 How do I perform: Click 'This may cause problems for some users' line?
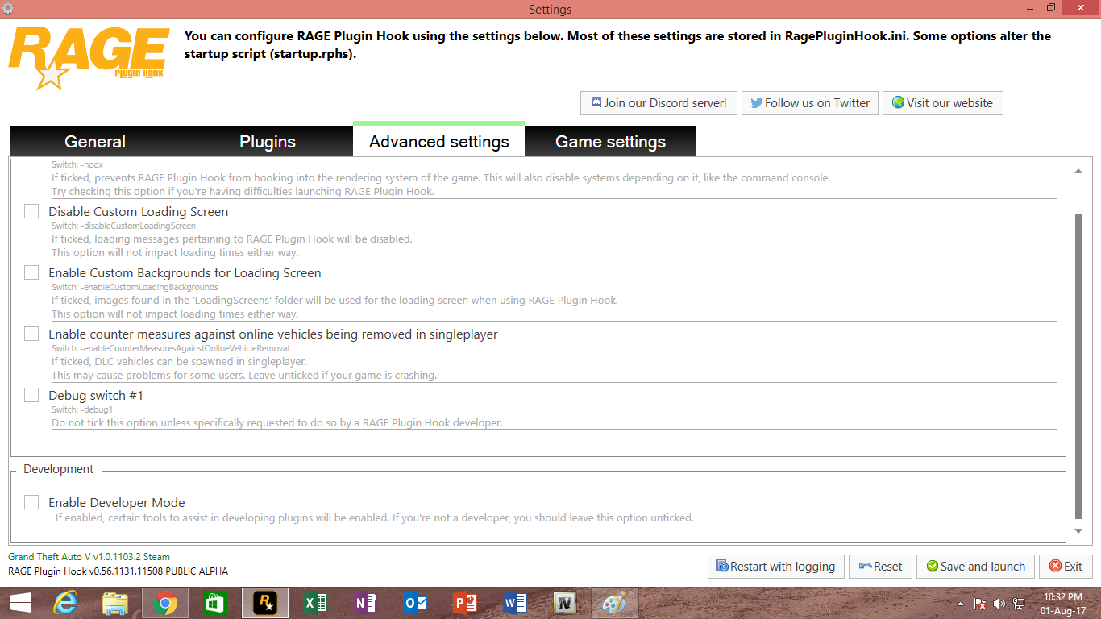[244, 376]
